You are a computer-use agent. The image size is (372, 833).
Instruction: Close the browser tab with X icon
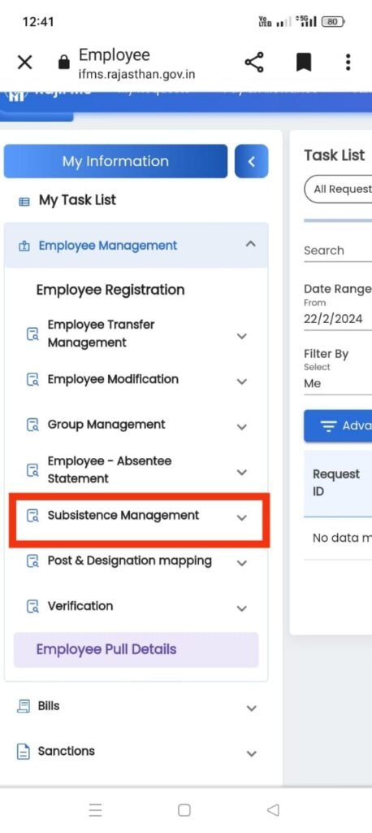[x=25, y=62]
